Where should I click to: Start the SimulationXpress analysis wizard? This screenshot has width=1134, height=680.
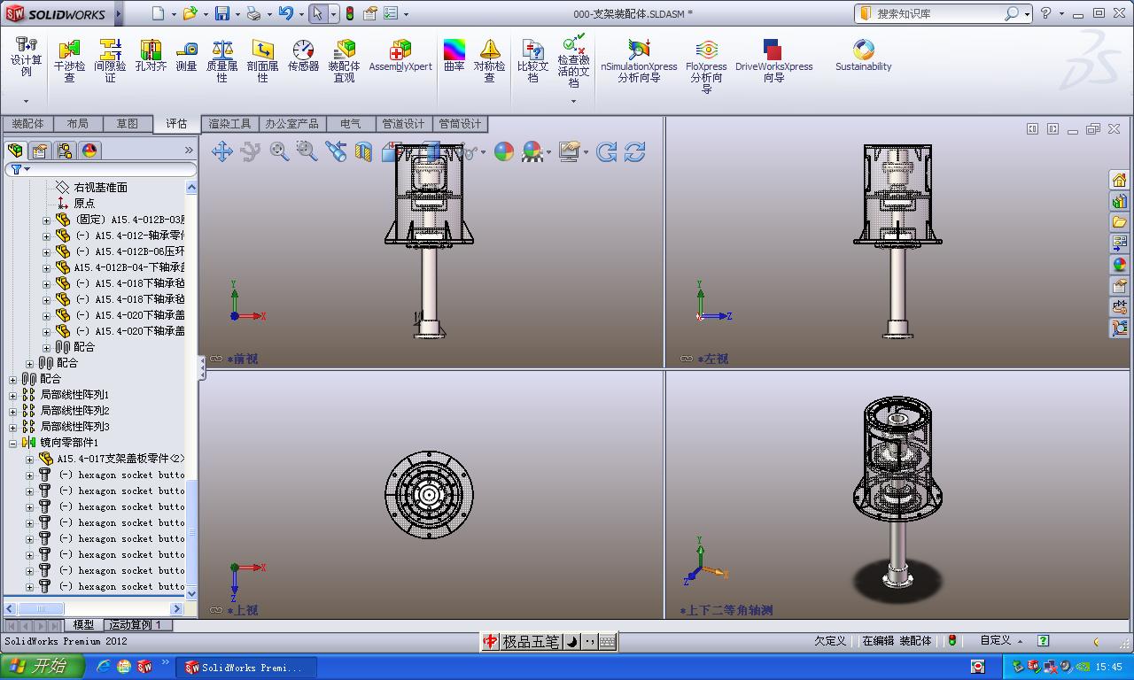pos(639,60)
